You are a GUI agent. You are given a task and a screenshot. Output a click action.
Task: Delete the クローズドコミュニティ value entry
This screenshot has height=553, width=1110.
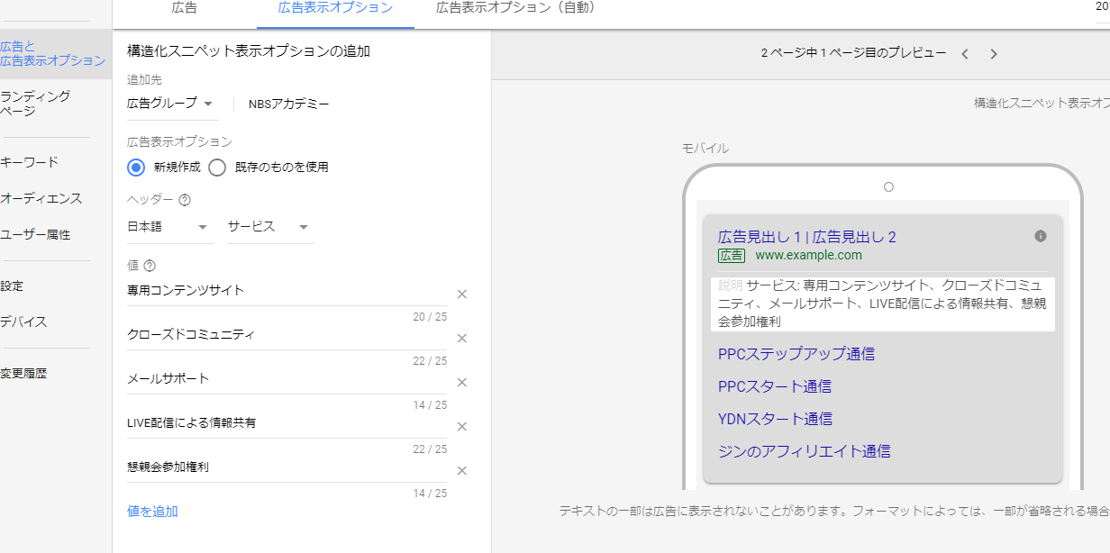pyautogui.click(x=462, y=339)
